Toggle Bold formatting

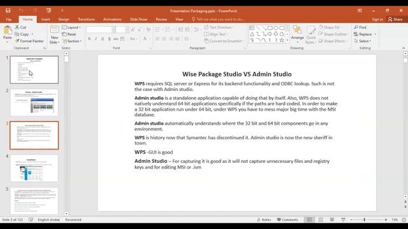pos(89,39)
